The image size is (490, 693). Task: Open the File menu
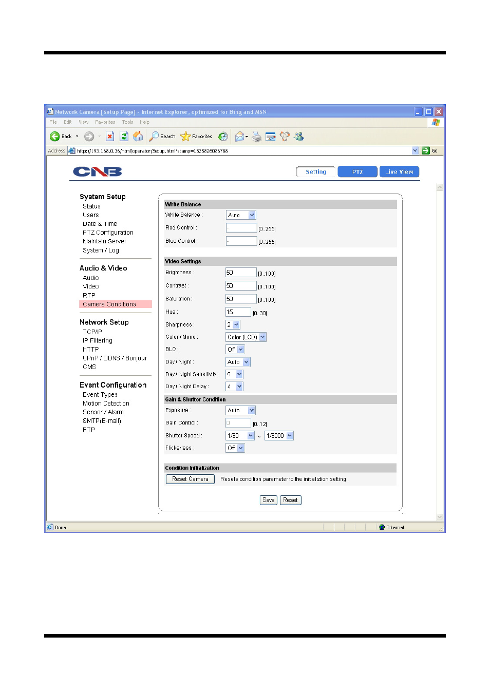pos(53,122)
